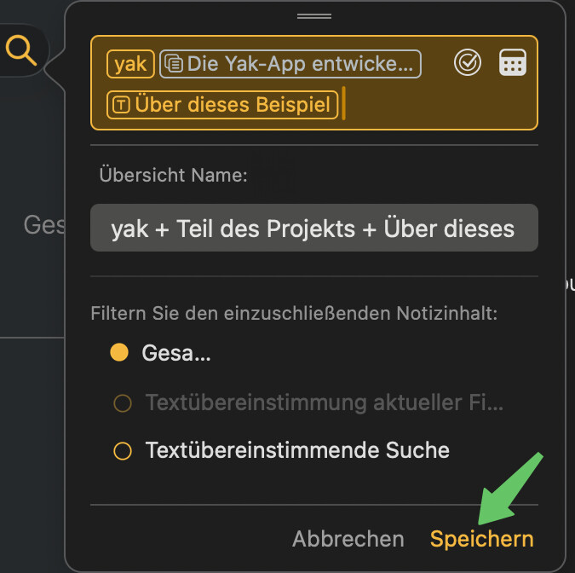Click the text cursor after the last token
The height and width of the screenshot is (573, 575).
pyautogui.click(x=343, y=103)
